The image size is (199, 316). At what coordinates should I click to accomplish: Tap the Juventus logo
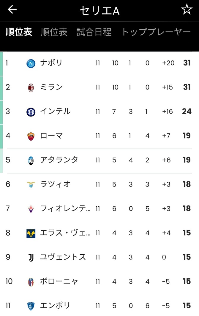pyautogui.click(x=31, y=258)
